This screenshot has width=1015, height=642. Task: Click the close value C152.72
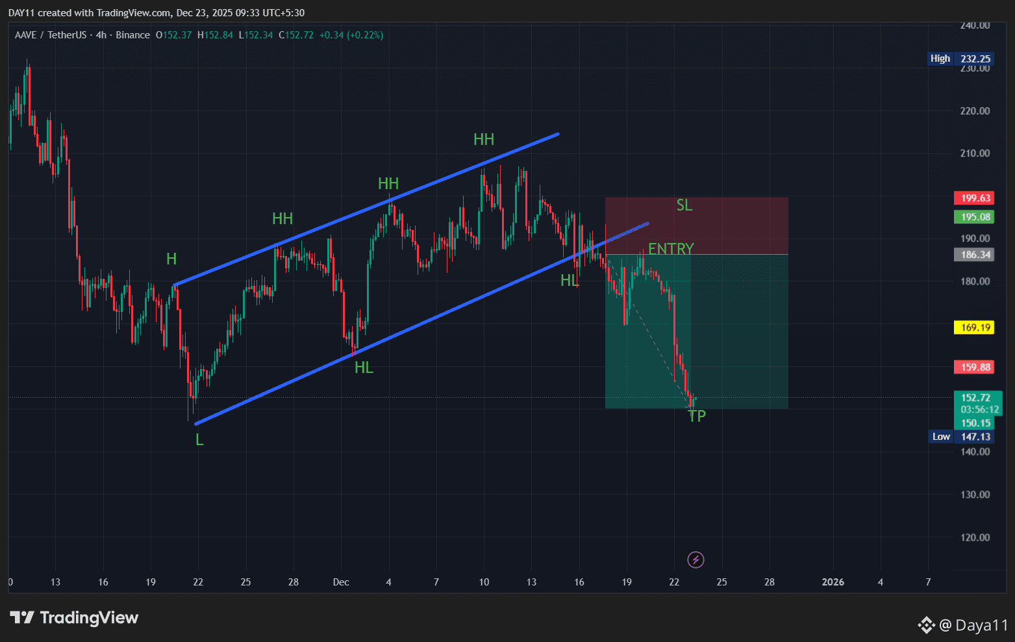[296, 35]
